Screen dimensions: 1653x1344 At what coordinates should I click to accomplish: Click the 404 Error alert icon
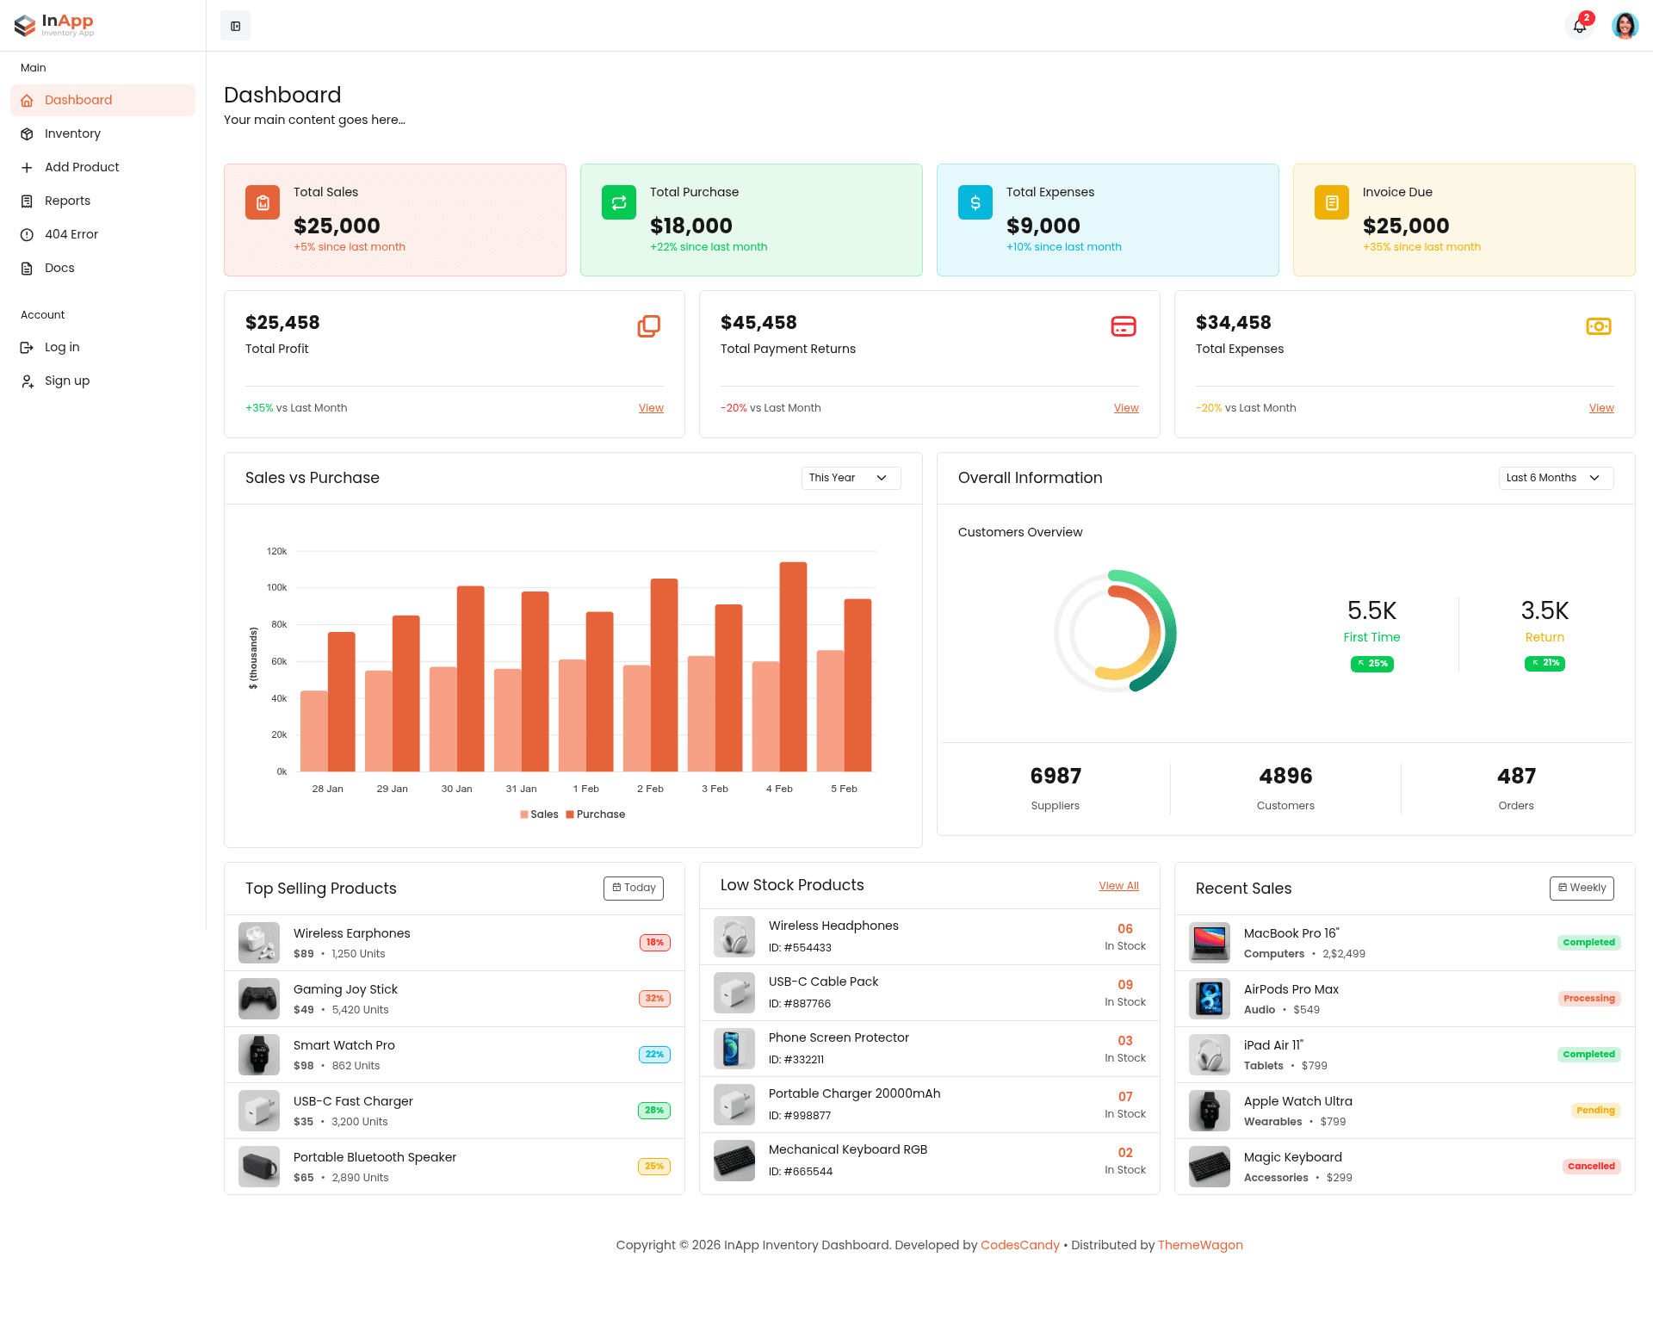[x=28, y=235]
